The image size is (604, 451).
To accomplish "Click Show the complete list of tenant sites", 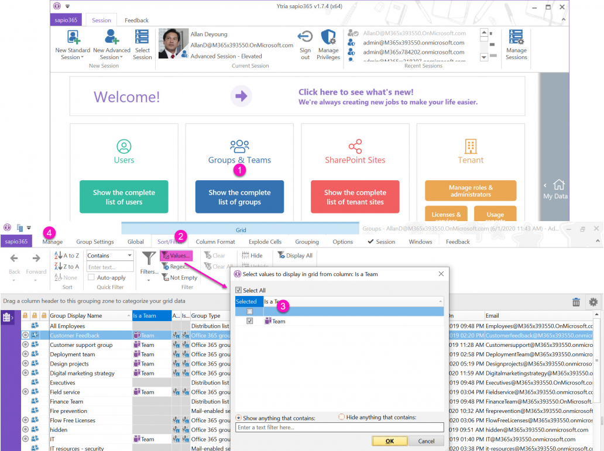I will point(355,197).
